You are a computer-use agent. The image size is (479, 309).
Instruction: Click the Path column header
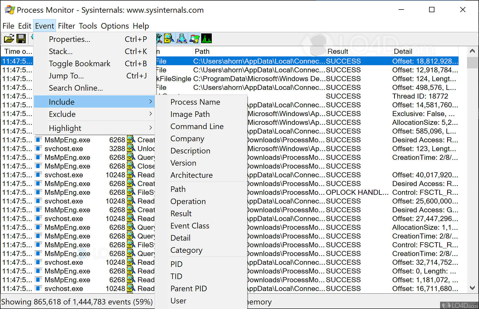[259, 51]
